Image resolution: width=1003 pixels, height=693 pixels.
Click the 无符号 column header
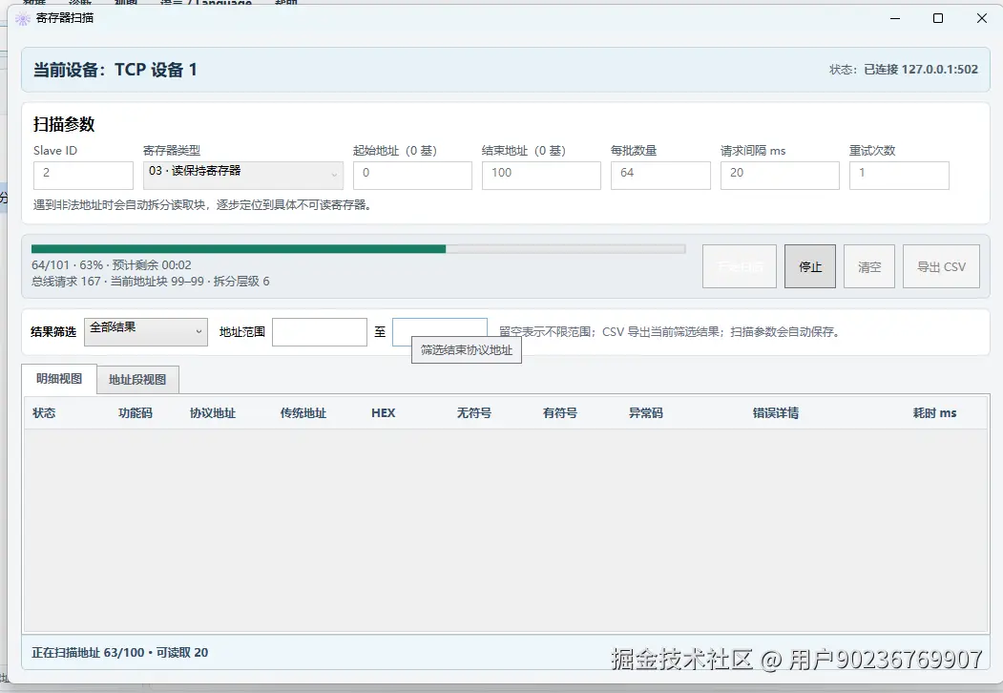coord(474,412)
